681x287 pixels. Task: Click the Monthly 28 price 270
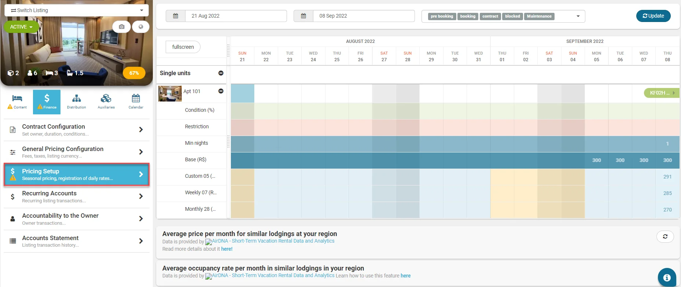tap(667, 210)
